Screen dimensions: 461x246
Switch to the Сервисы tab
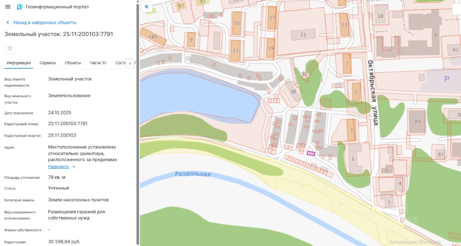(48, 63)
